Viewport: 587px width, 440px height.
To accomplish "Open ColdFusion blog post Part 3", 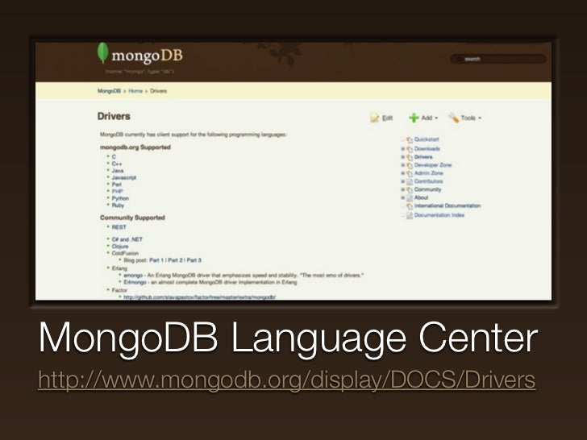I will (x=194, y=260).
